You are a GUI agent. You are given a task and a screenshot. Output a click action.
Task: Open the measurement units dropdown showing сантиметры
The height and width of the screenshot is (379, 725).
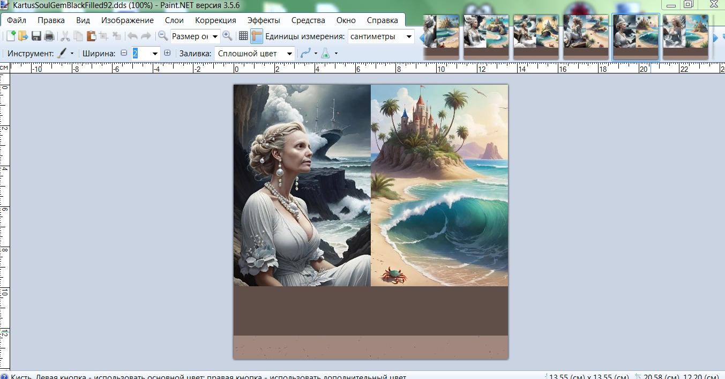tap(409, 36)
